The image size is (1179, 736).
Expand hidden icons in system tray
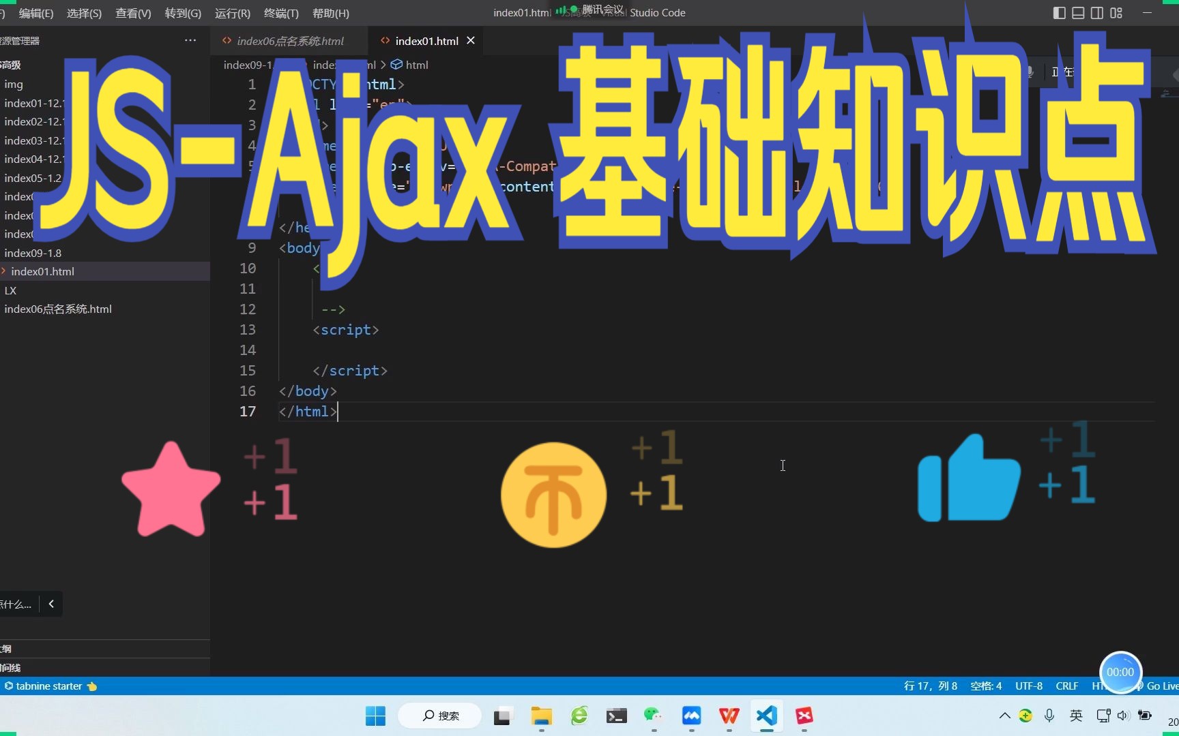point(1004,716)
